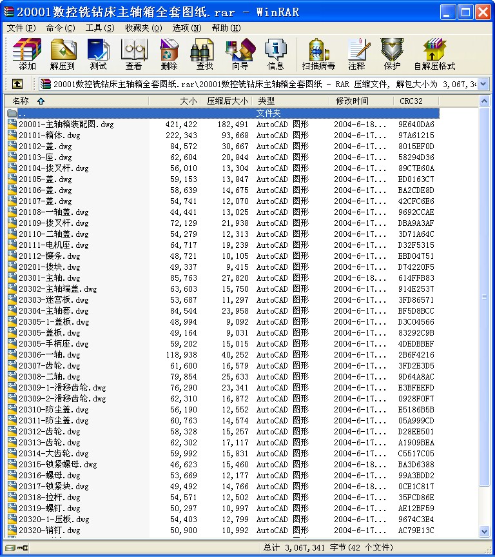Click the 扫描病毒 virus scan icon
Viewport: 495px width, 557px height.
point(318,54)
